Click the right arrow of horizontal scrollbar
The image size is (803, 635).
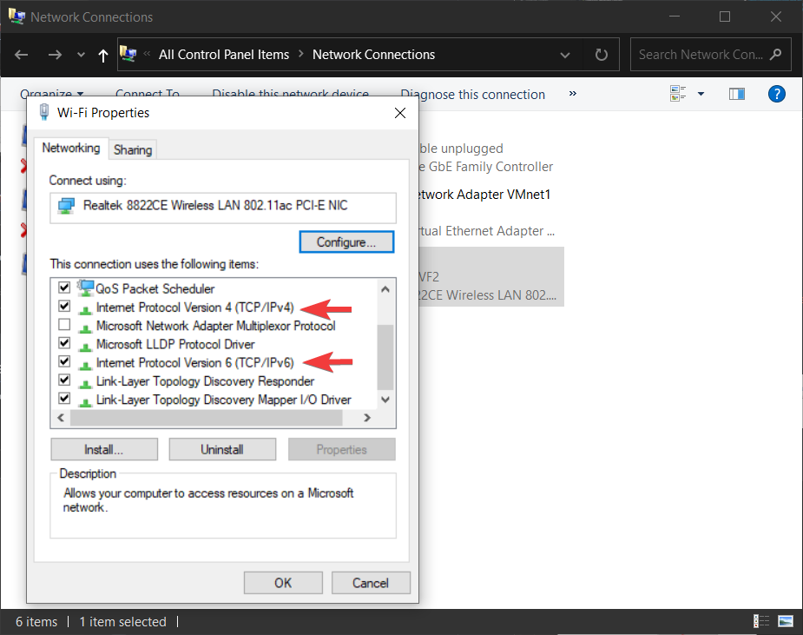tap(367, 417)
